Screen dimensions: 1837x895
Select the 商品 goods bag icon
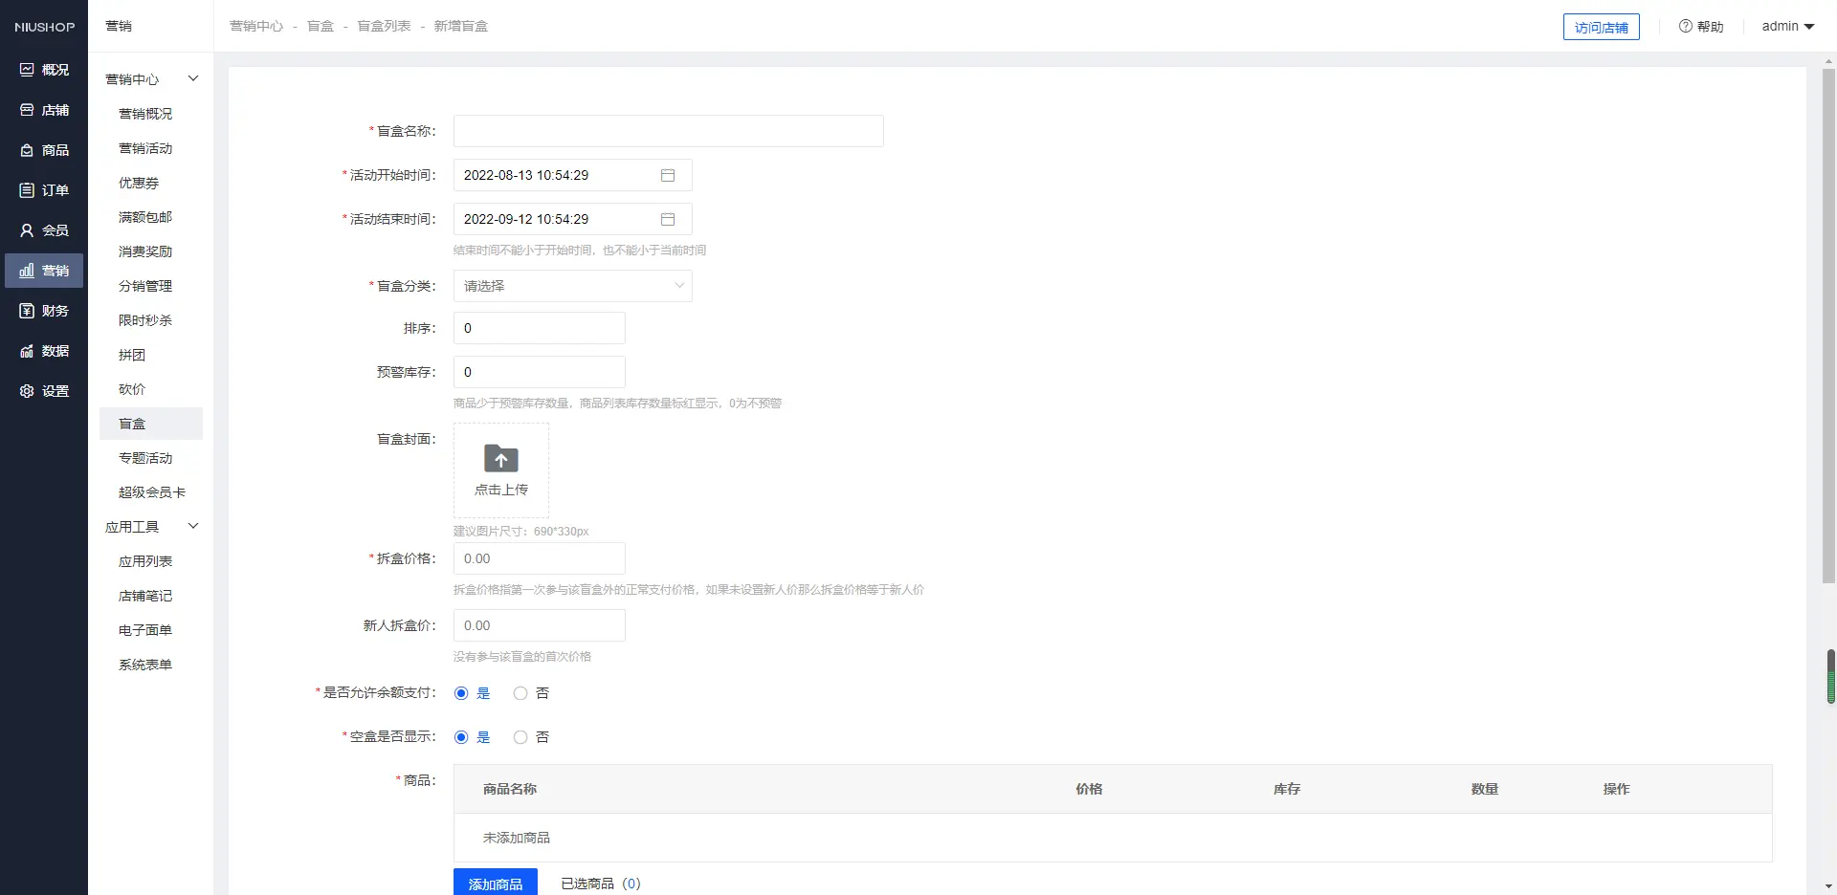(27, 150)
